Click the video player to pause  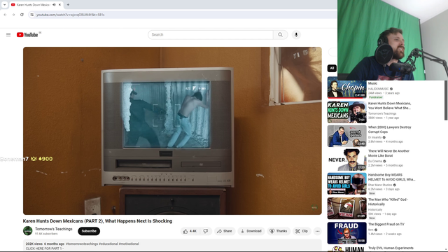[172, 131]
